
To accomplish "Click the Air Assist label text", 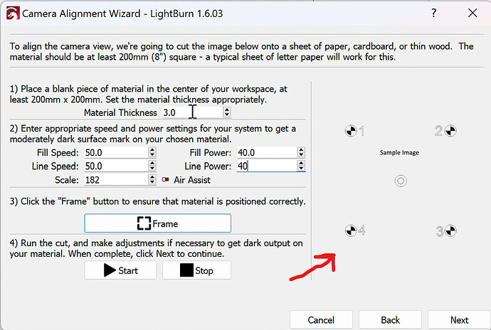I will [192, 180].
